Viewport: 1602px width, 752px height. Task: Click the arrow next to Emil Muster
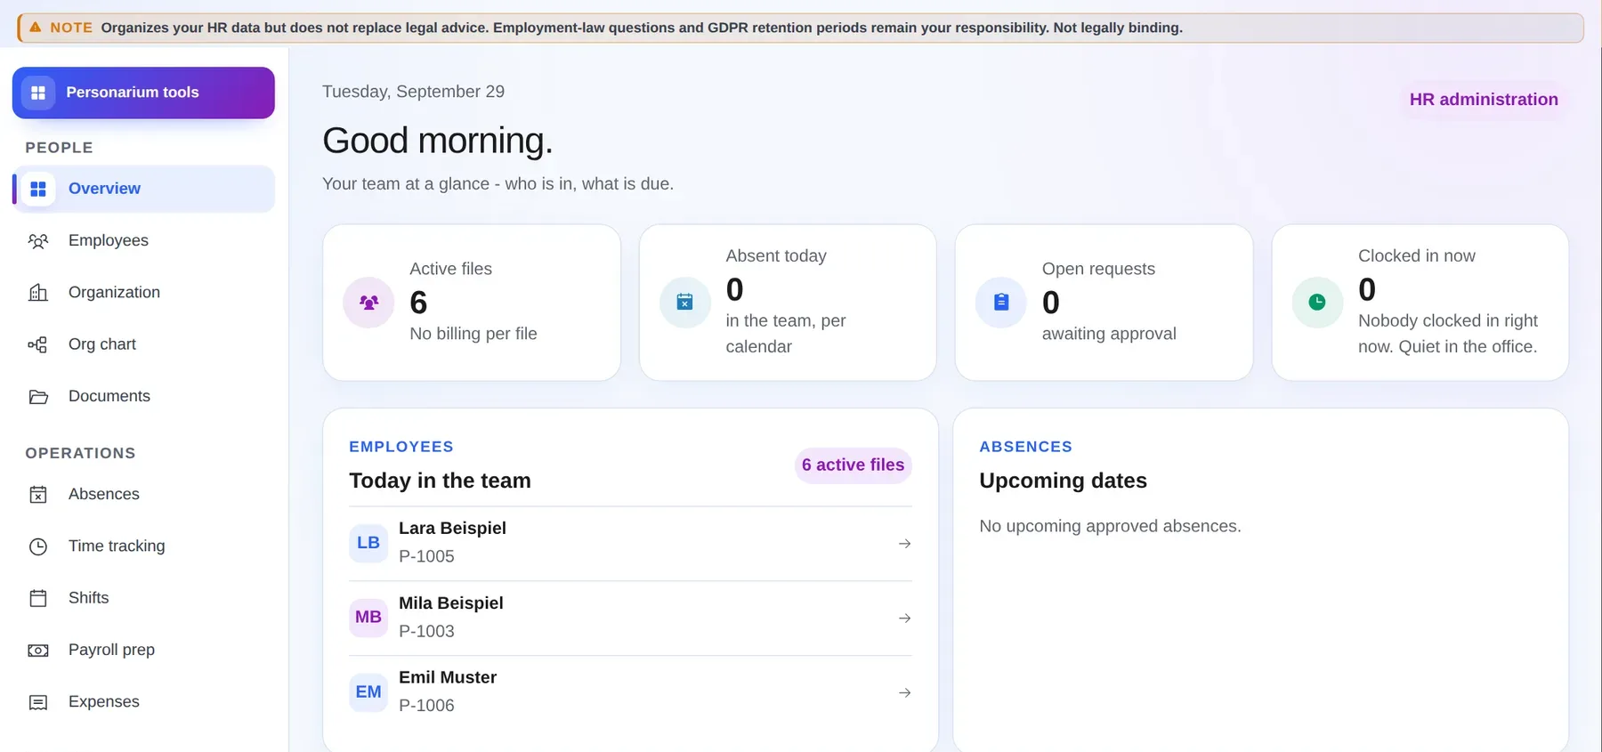(x=904, y=692)
